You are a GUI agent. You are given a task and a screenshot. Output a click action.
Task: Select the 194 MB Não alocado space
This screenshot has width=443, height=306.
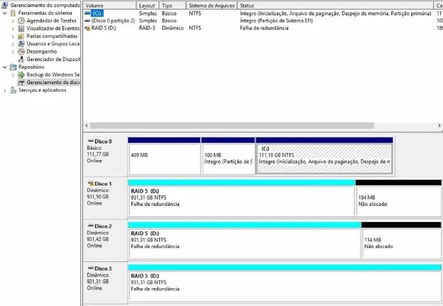click(x=398, y=198)
